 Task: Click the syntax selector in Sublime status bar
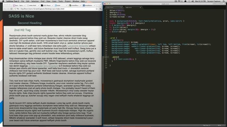tap(220, 126)
